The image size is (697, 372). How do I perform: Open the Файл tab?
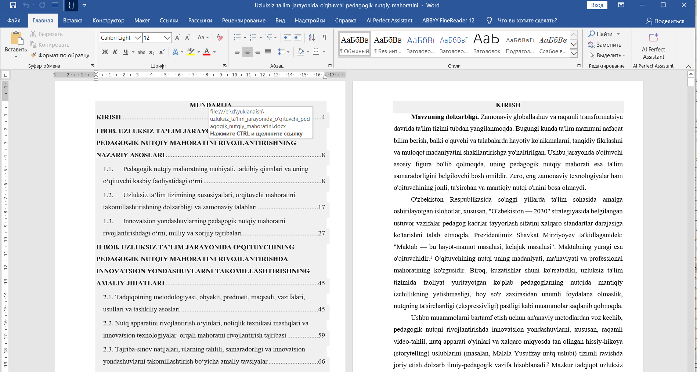click(14, 21)
